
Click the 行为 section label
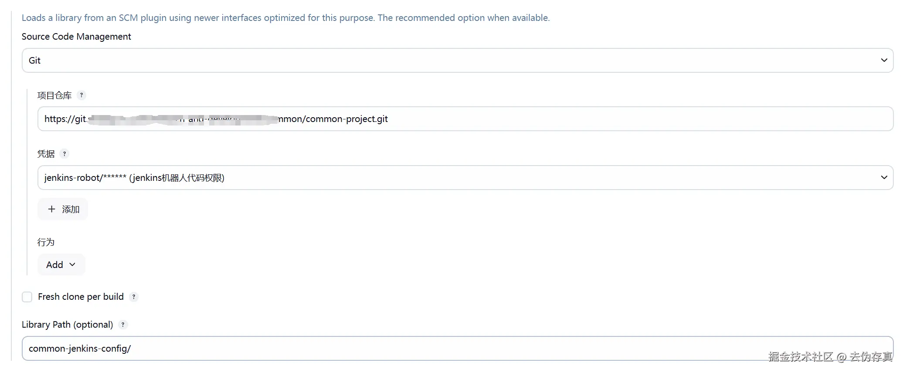pos(46,242)
